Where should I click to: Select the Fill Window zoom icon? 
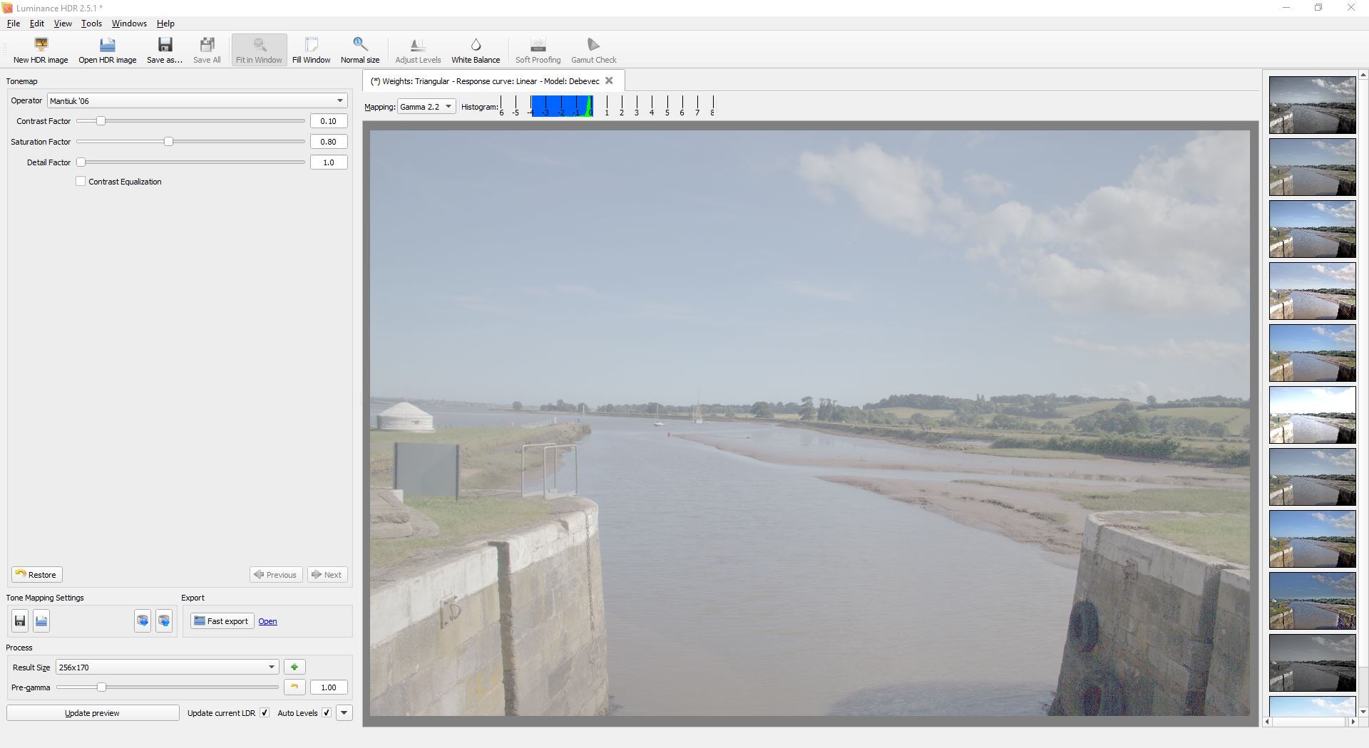311,46
